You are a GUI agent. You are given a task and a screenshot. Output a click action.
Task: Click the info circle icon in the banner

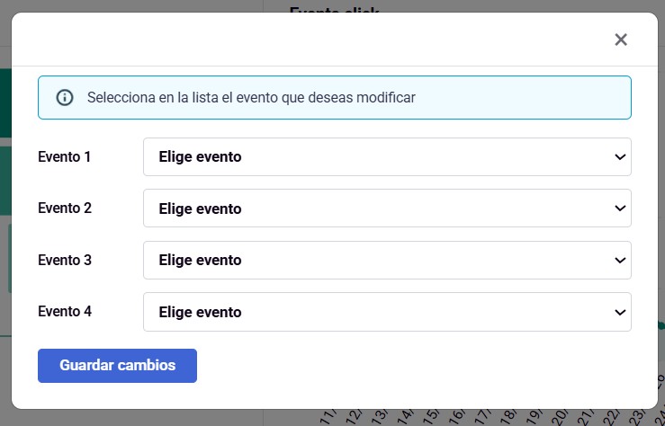65,97
